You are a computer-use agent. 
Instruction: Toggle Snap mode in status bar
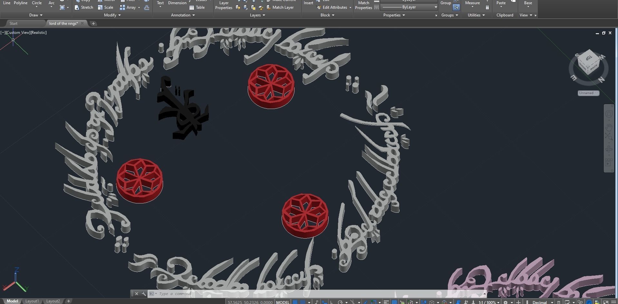(303, 302)
